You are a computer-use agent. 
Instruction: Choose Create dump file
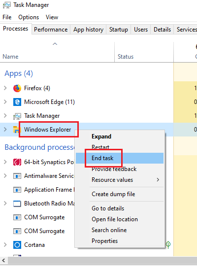120,194
